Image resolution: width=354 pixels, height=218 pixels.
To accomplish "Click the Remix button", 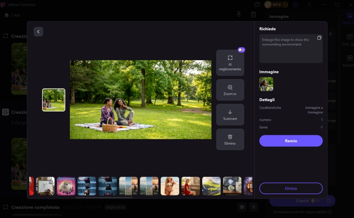I will pyautogui.click(x=291, y=141).
